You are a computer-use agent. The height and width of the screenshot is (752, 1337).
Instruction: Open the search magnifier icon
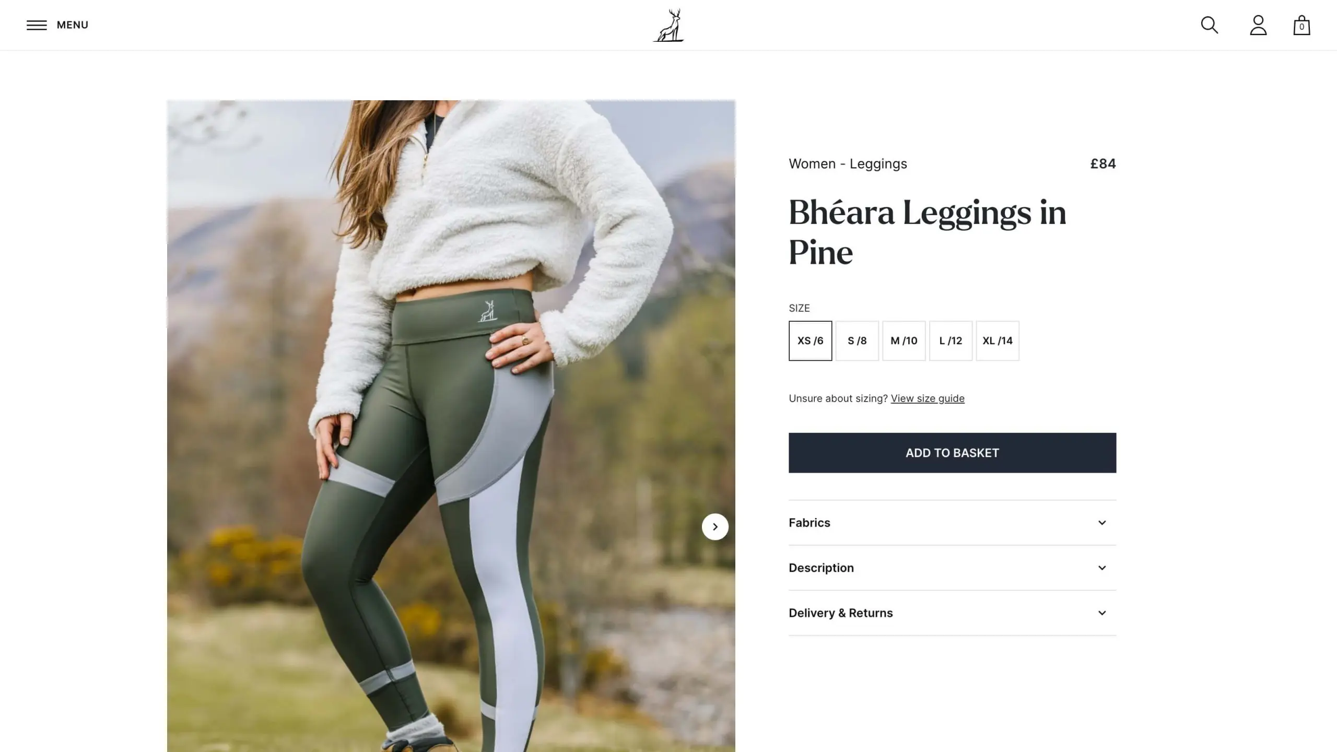pos(1210,25)
